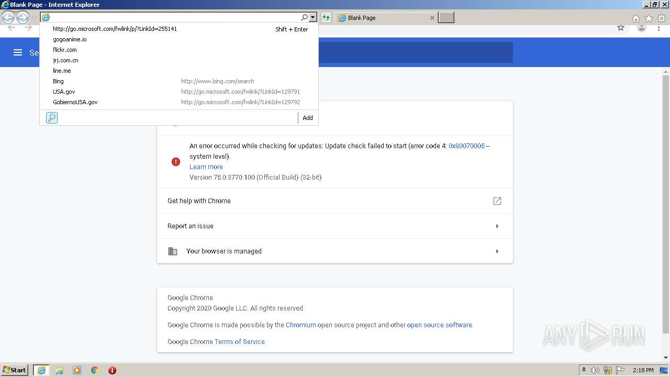Click the search provider magnifier icon in dropdown
Screen dimensions: 670x377
pos(52,118)
